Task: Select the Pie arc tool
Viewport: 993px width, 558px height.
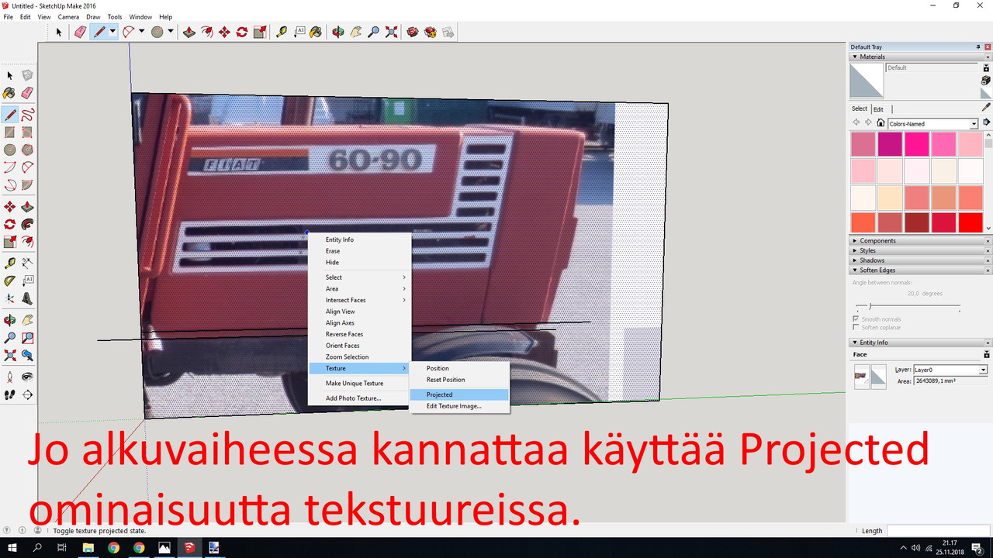Action: point(27,185)
